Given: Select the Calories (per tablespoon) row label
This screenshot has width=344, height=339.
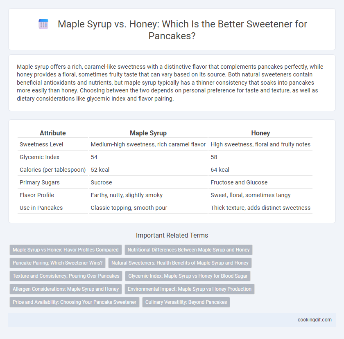Looking at the screenshot, I should (x=53, y=170).
